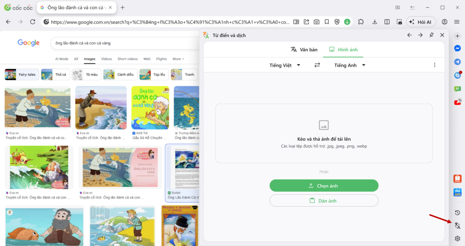Open the Tiếng Việt source language dropdown
Screen dimensions: 465x246
click(285, 65)
